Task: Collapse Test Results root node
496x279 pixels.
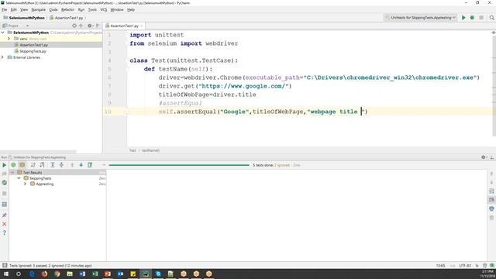Action: (x=12, y=172)
